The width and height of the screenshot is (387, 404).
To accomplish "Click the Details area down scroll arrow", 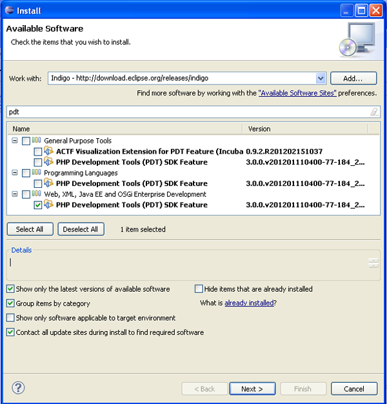I will (x=373, y=265).
